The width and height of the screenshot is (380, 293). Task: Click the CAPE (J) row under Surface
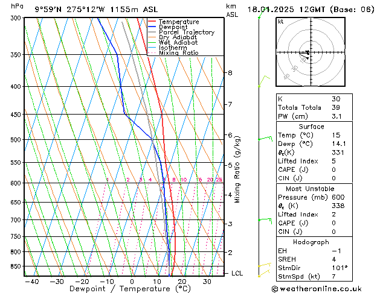(x=314, y=169)
